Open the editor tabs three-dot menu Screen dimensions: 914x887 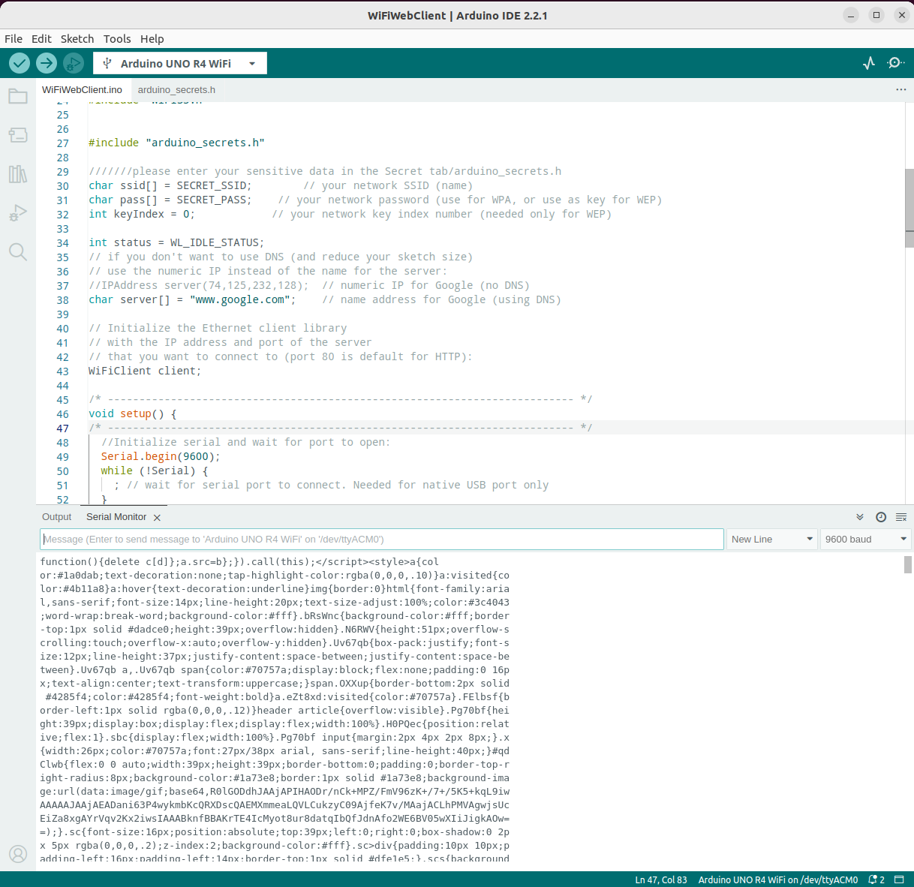coord(901,89)
